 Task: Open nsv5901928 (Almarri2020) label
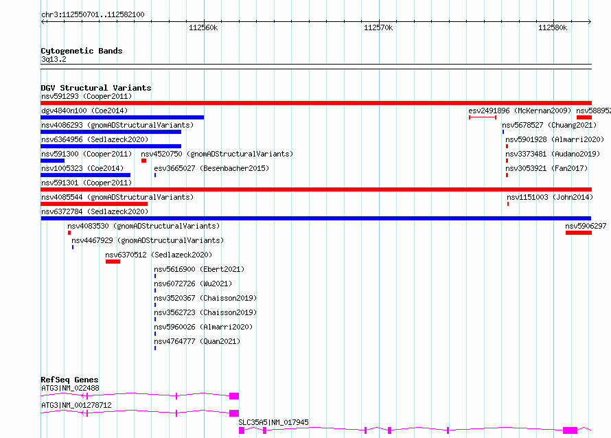tap(555, 139)
